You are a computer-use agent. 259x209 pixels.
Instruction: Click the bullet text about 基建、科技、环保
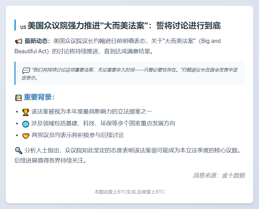(103, 124)
